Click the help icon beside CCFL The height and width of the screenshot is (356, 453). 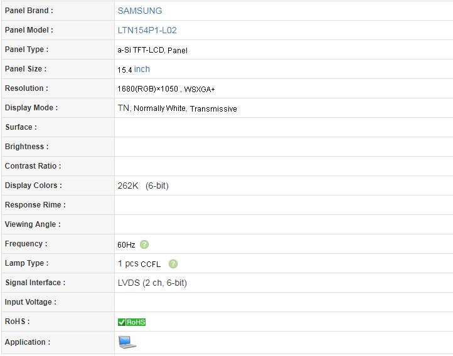[173, 264]
